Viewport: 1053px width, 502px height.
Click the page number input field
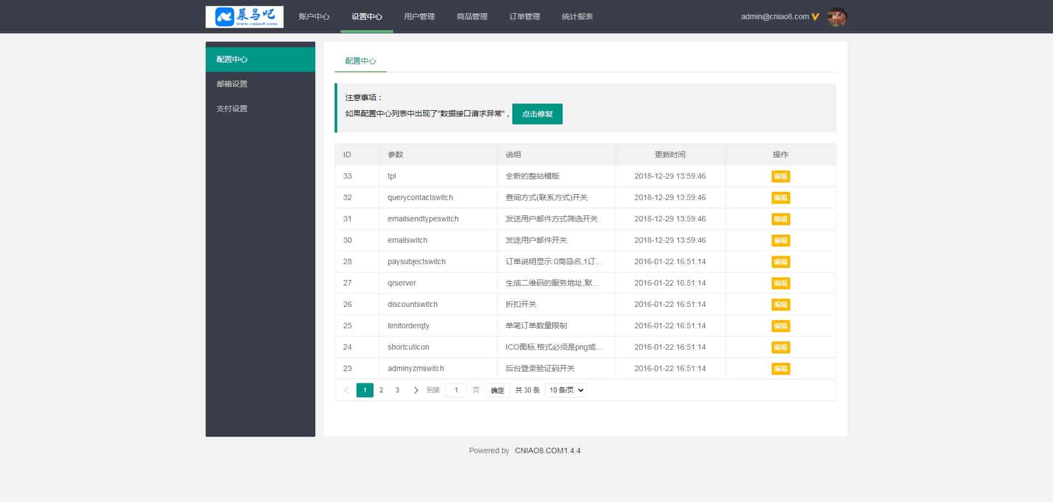coord(456,390)
